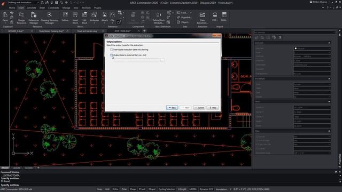The height and width of the screenshot is (192, 342).
Task: Switch to Deep Nature Camping.dwg document tab
Action: click(x=51, y=31)
